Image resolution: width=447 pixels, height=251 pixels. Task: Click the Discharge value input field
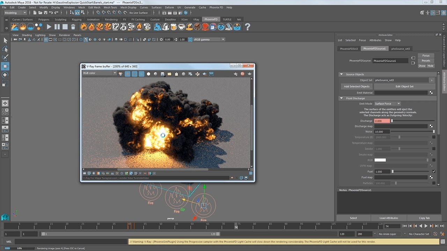pyautogui.click(x=382, y=121)
